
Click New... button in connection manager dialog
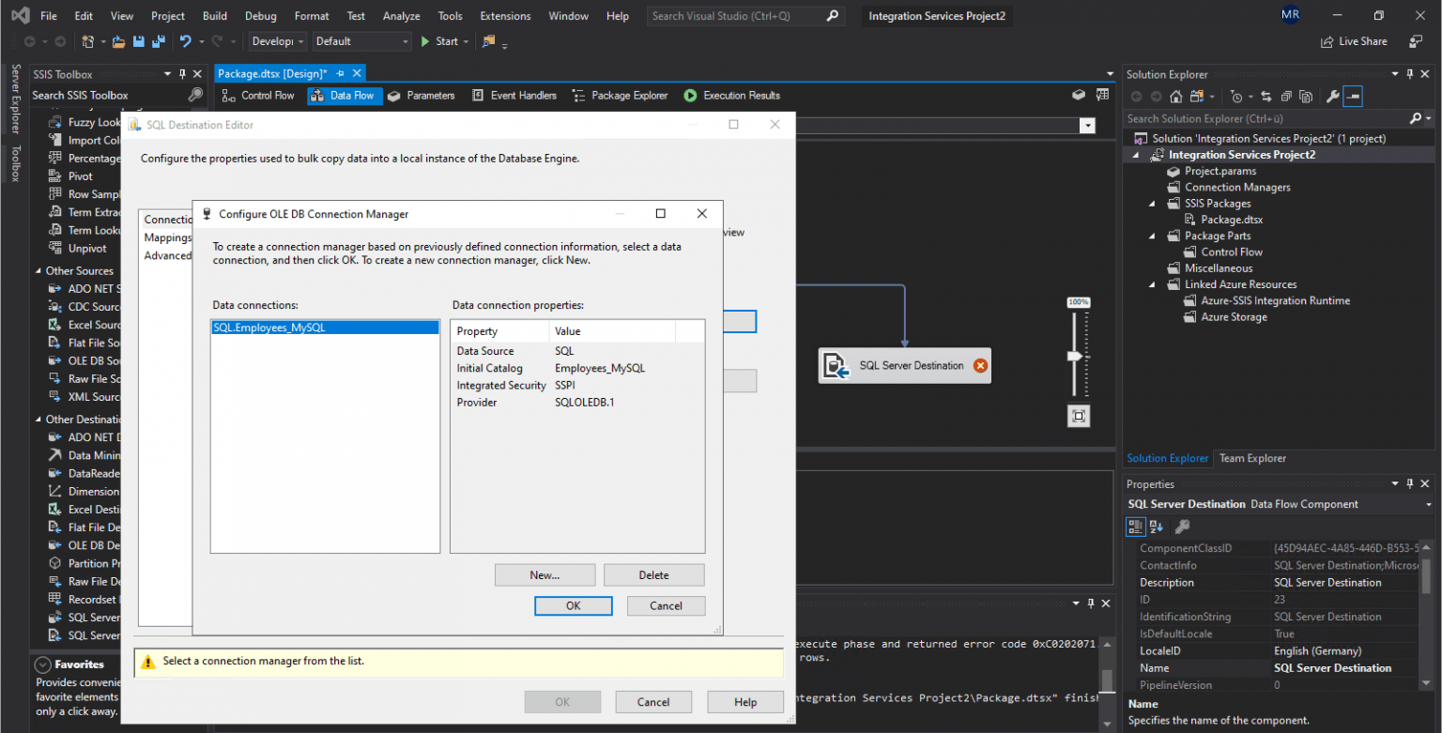[545, 575]
